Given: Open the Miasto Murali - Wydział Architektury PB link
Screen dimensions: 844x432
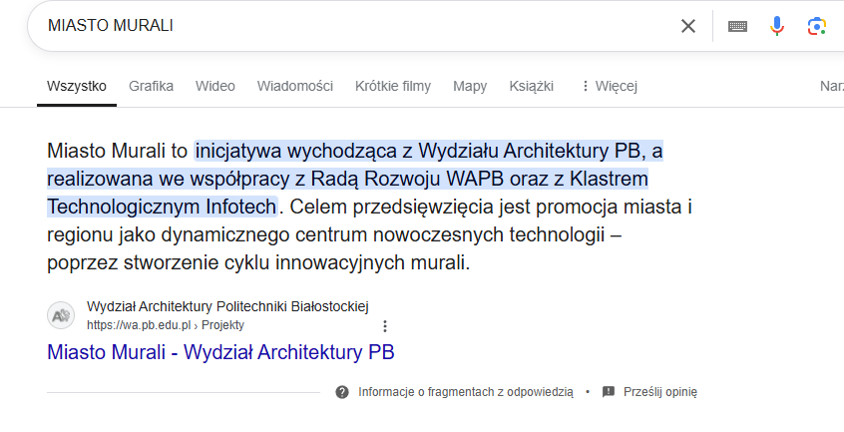Looking at the screenshot, I should [x=220, y=352].
